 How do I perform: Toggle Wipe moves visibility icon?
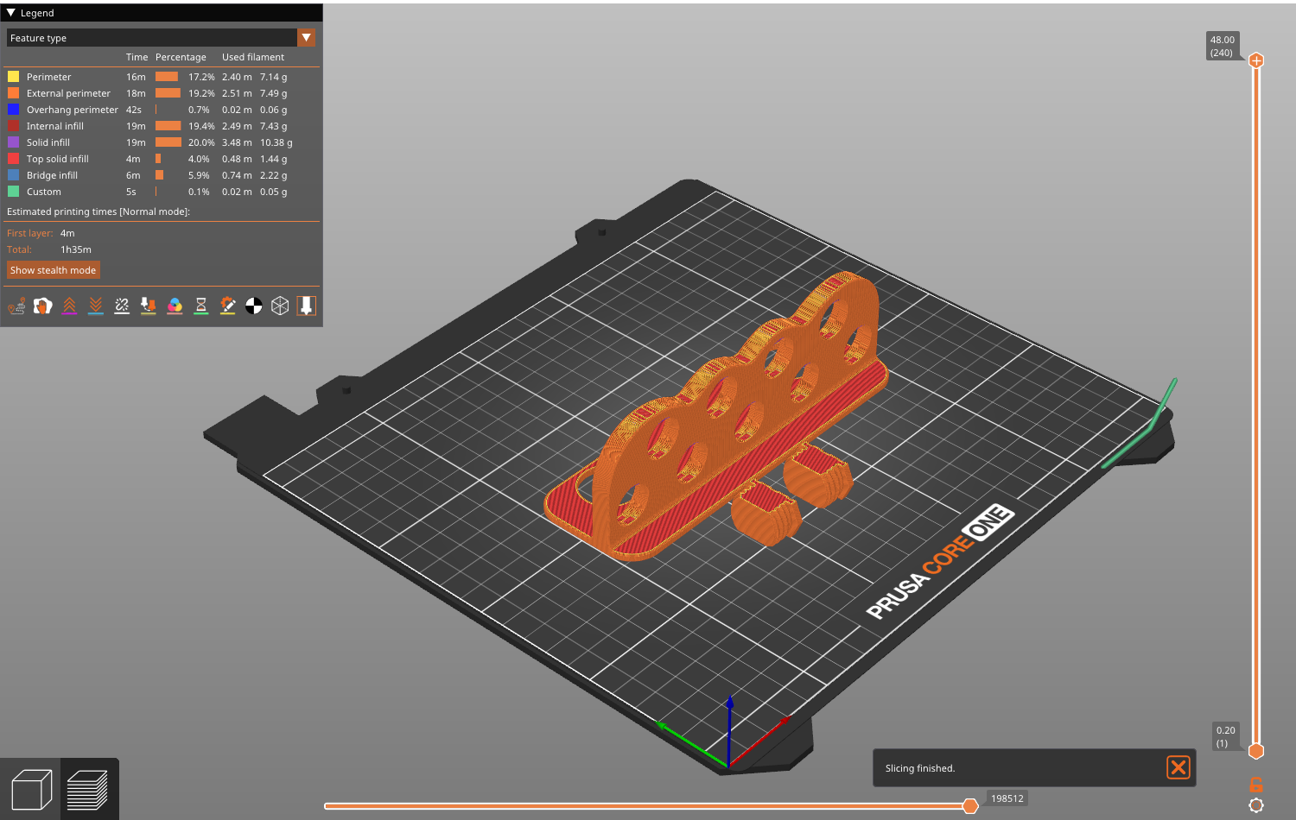click(x=43, y=306)
